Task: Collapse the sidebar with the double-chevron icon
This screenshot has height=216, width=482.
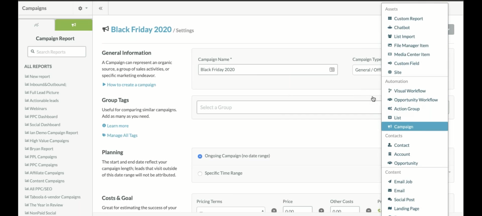Action: [x=101, y=8]
